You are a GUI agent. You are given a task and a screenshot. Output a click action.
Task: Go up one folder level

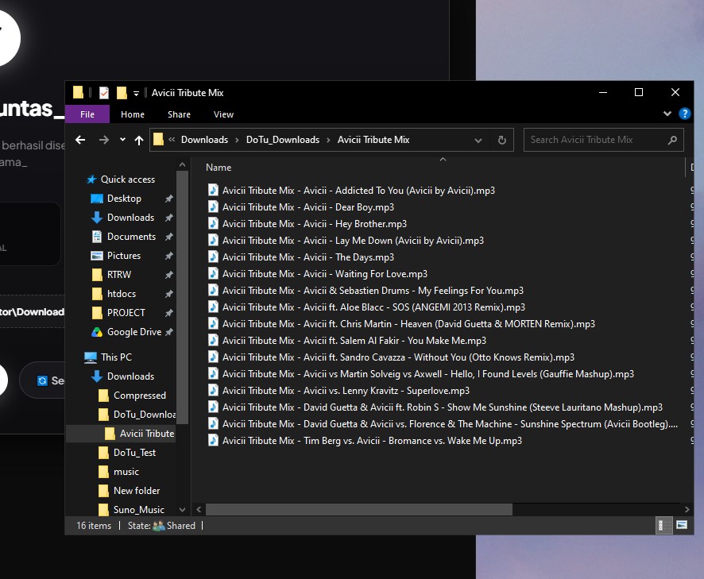coord(139,140)
